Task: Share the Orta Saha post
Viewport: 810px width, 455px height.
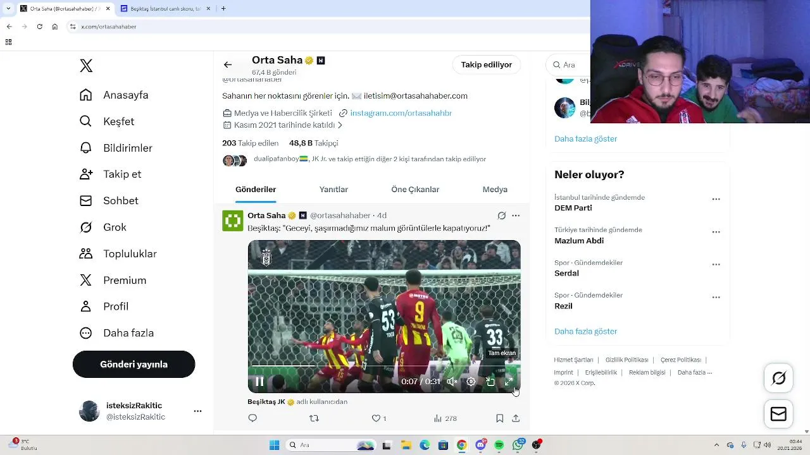Action: click(x=516, y=418)
